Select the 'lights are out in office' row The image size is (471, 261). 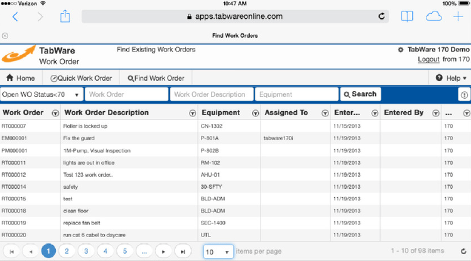235,163
